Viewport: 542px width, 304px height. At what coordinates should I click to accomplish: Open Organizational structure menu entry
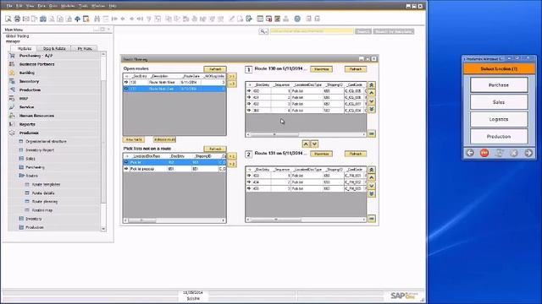(x=46, y=142)
